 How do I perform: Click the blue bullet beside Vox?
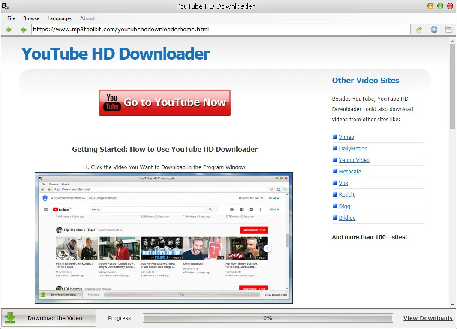click(335, 183)
